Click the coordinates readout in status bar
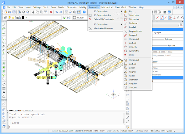The width and height of the screenshot is (185, 134). [63, 131]
